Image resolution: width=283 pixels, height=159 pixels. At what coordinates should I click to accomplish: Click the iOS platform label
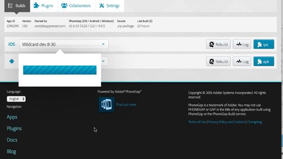coord(12,44)
